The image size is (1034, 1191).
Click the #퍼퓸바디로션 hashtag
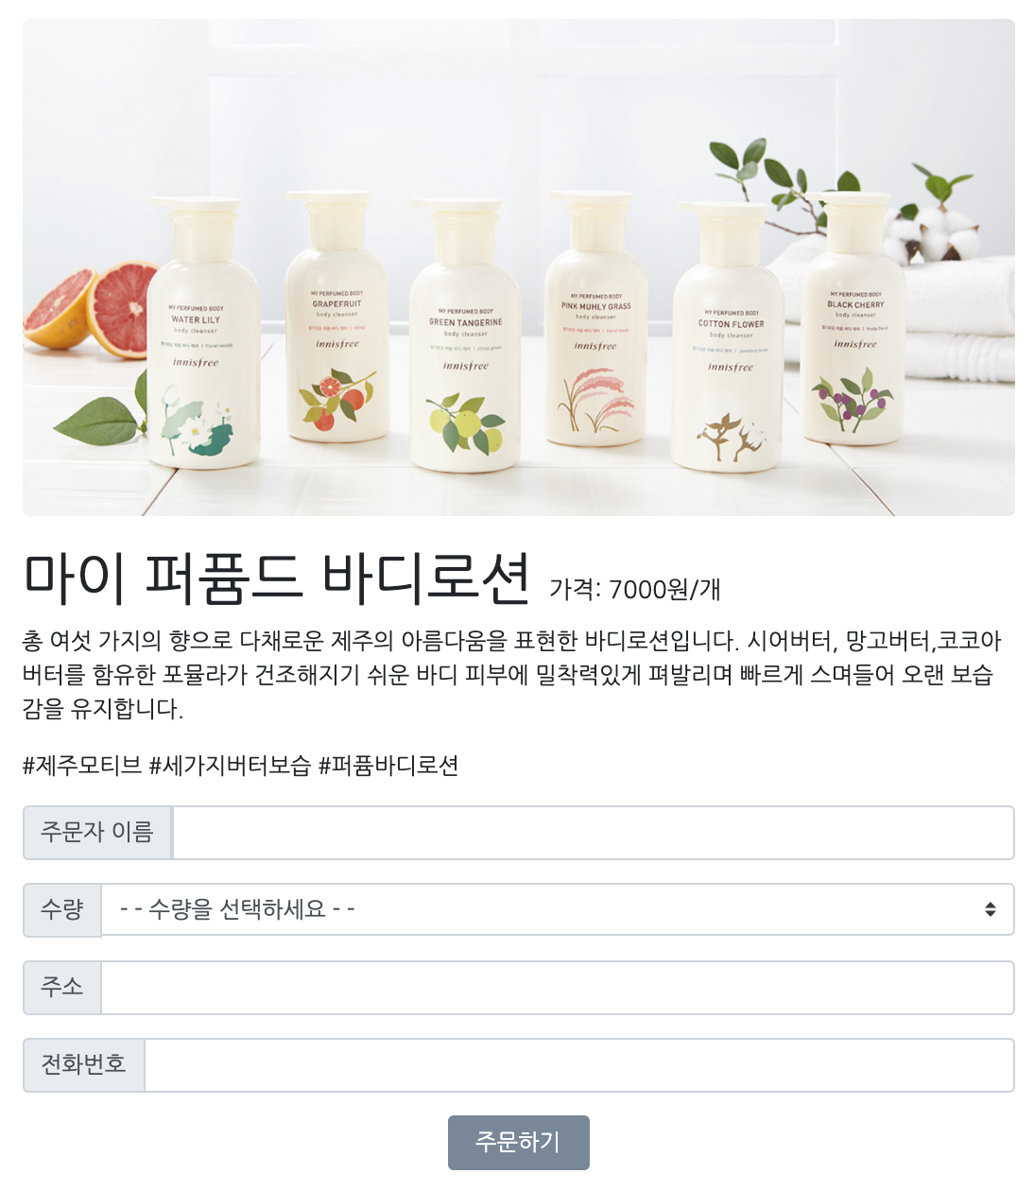coord(388,766)
